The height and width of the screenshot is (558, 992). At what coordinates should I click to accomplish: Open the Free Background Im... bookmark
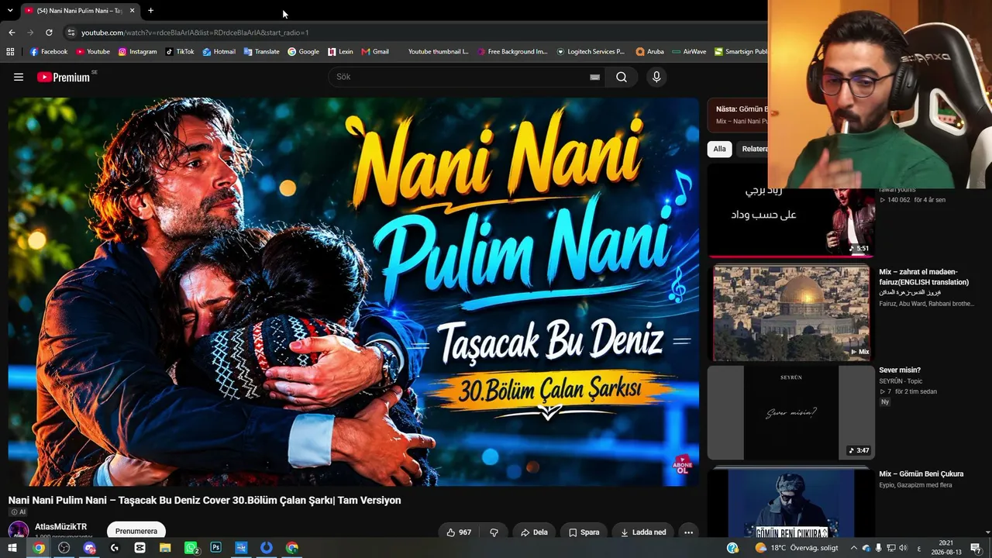point(512,52)
